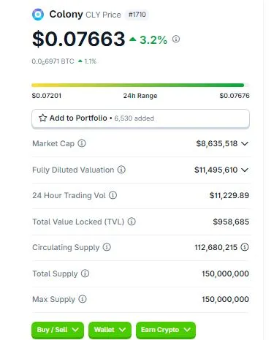Open the Buy / Sell dropdown
Viewport: 274px width, 340px height.
[x=58, y=330]
